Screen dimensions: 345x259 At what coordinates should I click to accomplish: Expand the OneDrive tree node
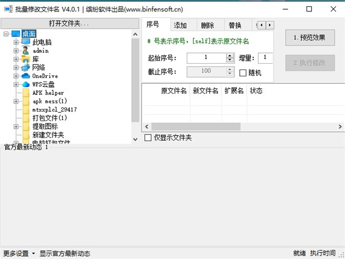coord(16,76)
